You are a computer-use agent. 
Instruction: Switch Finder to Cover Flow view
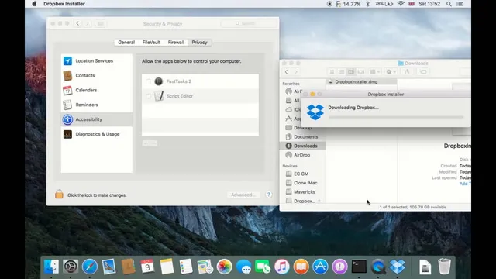[361, 72]
